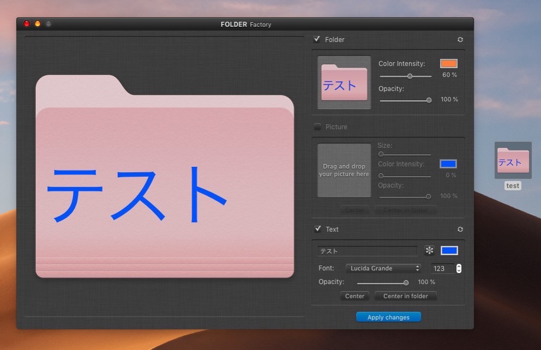Open the orange folder color swatch
The image size is (541, 350).
[449, 64]
